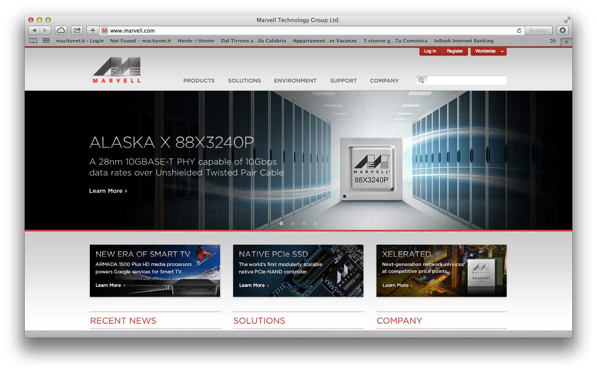Click Learn More on New Era of Smart TV card
Image resolution: width=597 pixels, height=372 pixels.
[x=110, y=285]
